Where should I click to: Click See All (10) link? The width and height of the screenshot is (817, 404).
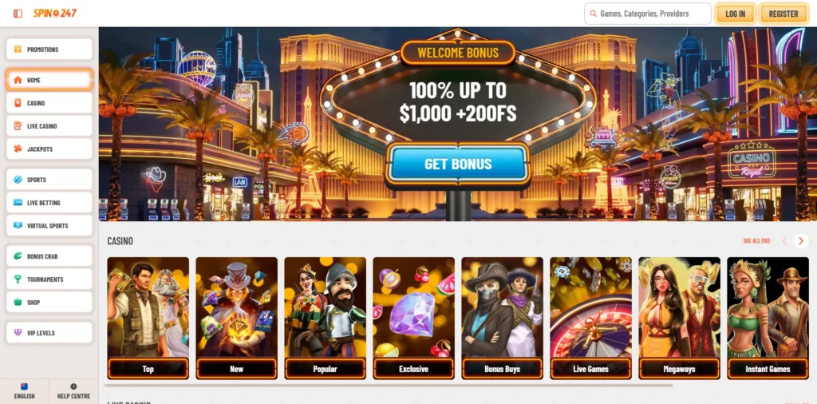pos(756,241)
